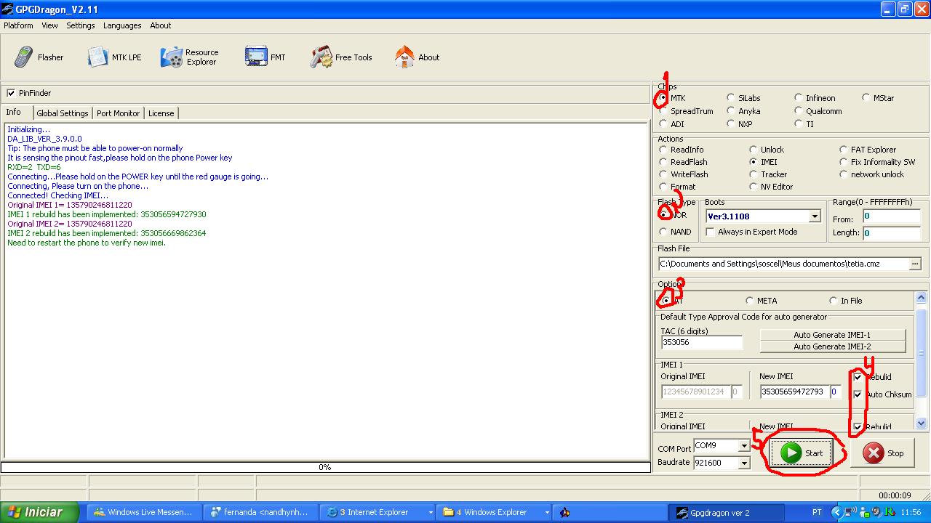The height and width of the screenshot is (523, 931).
Task: Select the ReadFlash action
Action: pyautogui.click(x=663, y=162)
